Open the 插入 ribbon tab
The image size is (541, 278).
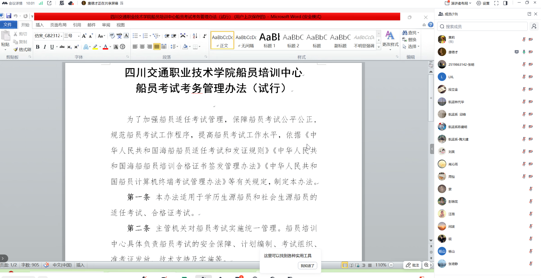[x=40, y=25]
